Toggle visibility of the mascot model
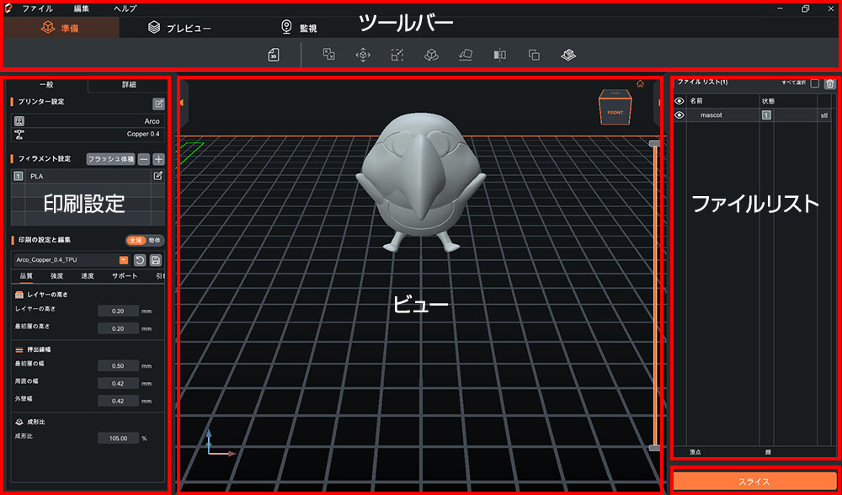The width and height of the screenshot is (842, 495). (x=679, y=114)
